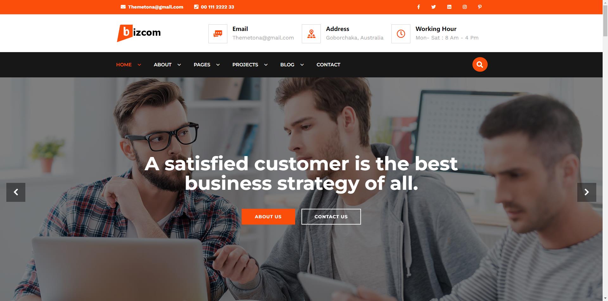Click the orange search icon button
Screen dimensions: 608x301
coord(480,64)
